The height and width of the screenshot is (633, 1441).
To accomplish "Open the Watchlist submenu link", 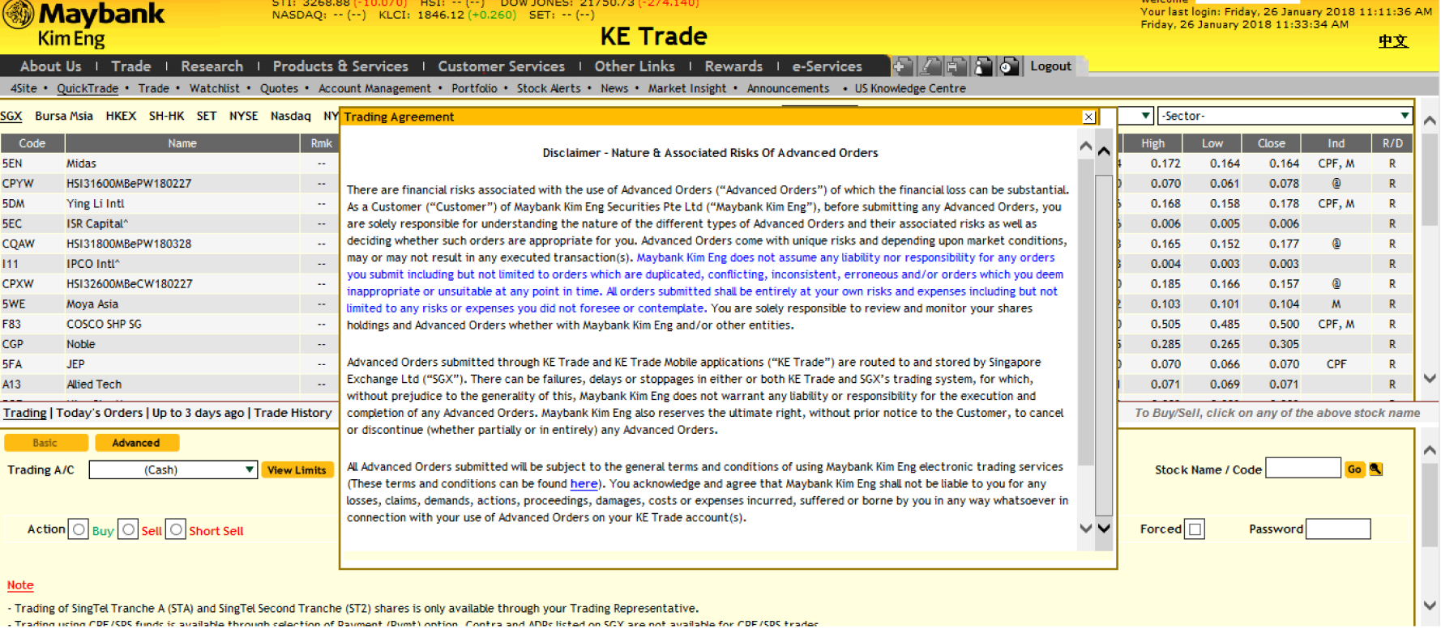I will [214, 89].
